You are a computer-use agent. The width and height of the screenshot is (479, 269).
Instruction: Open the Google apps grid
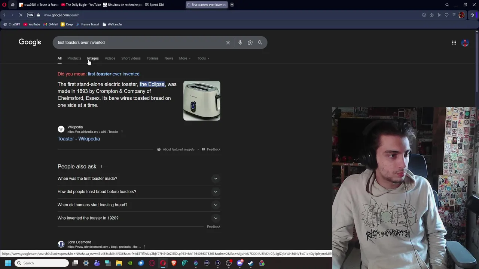454,43
